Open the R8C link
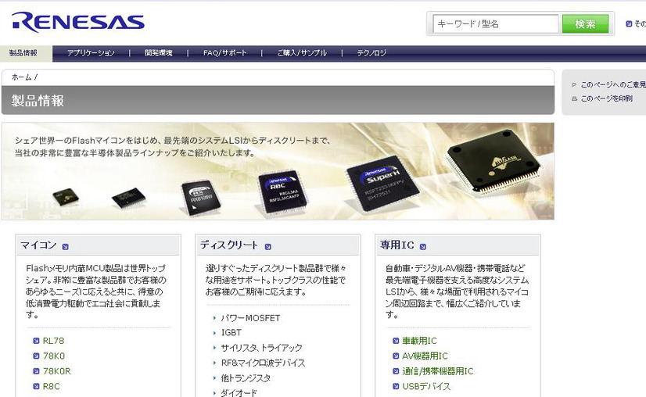This screenshot has width=646, height=397. coord(52,386)
